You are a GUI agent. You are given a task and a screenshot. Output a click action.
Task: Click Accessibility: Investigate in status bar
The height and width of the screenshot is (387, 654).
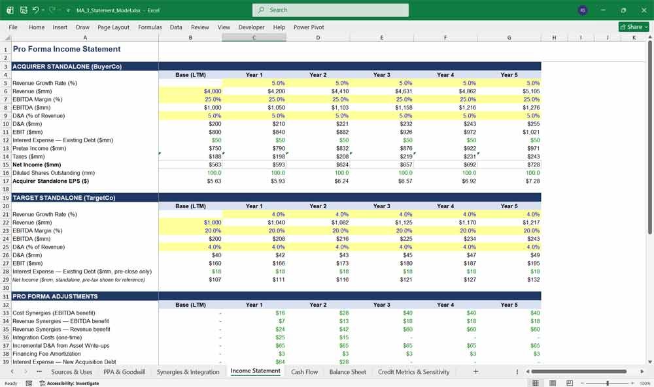click(x=69, y=383)
